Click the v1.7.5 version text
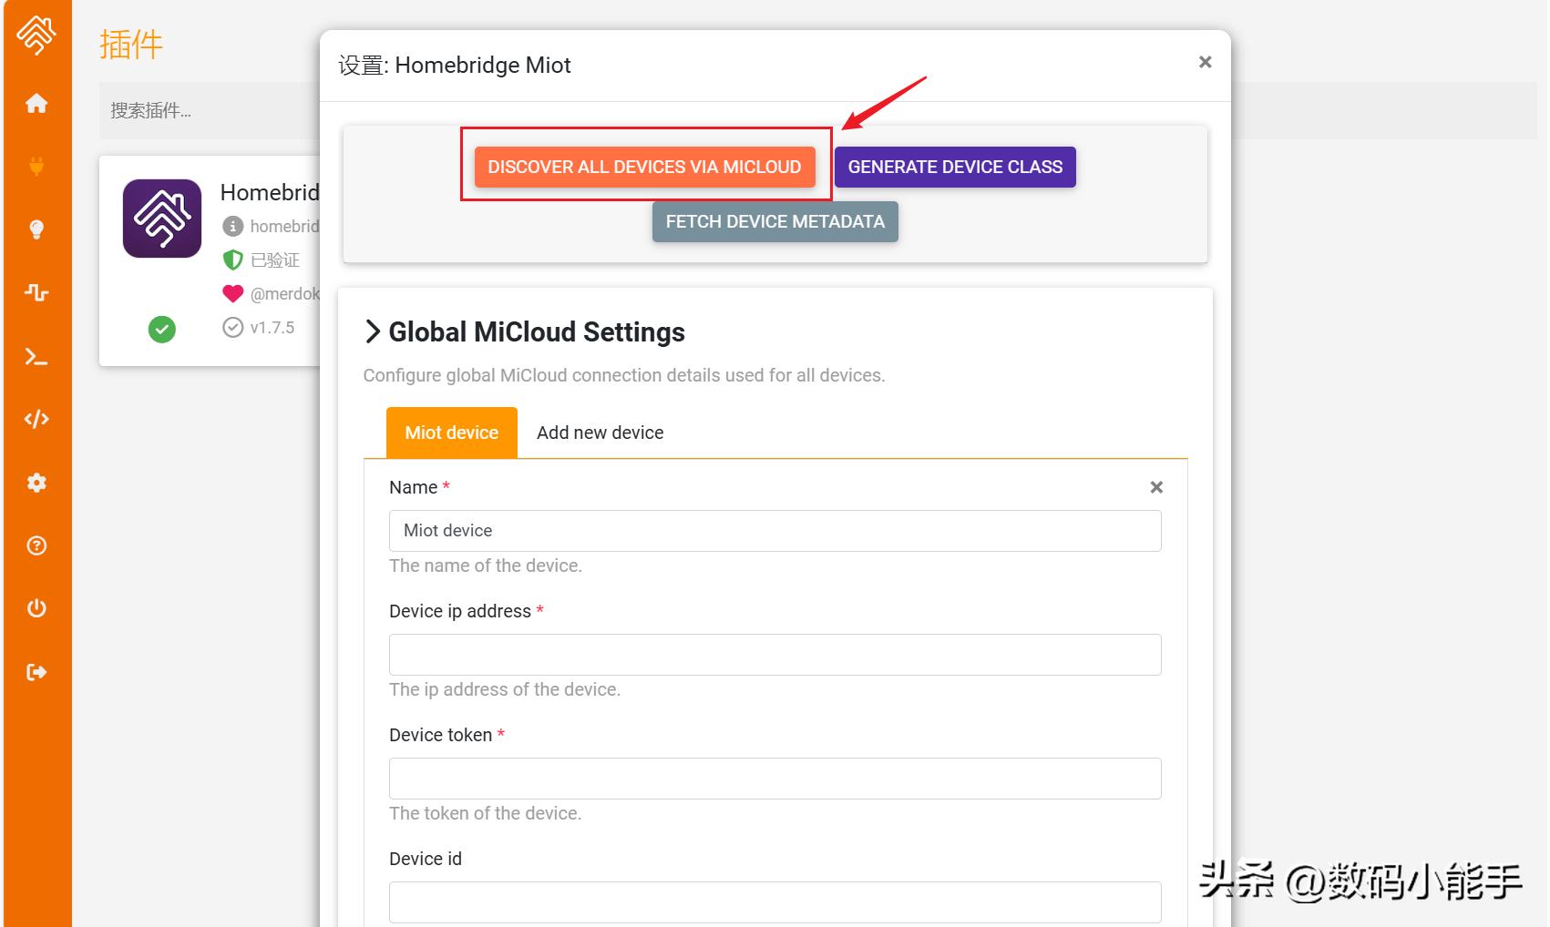This screenshot has width=1550, height=927. [272, 327]
